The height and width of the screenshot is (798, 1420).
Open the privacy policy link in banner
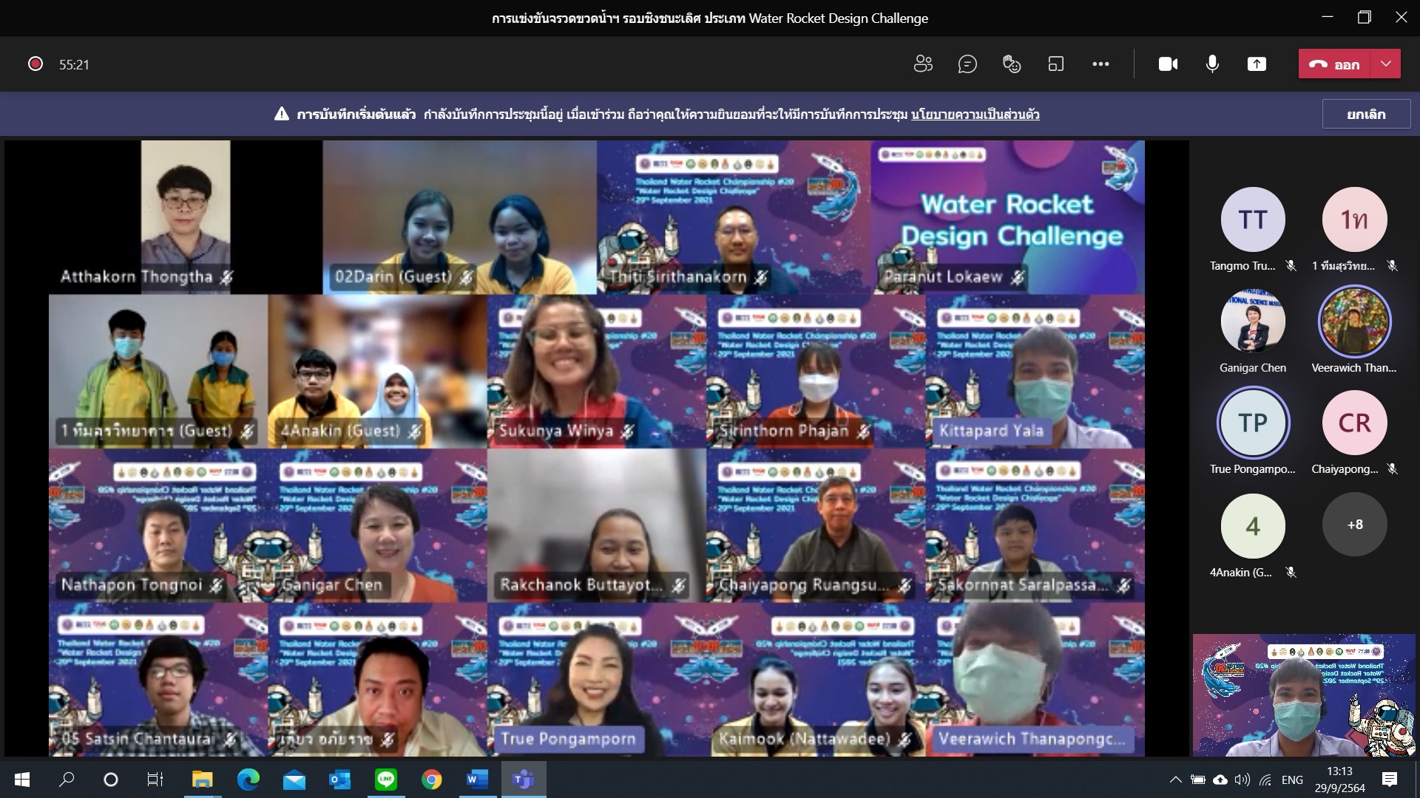pyautogui.click(x=975, y=115)
